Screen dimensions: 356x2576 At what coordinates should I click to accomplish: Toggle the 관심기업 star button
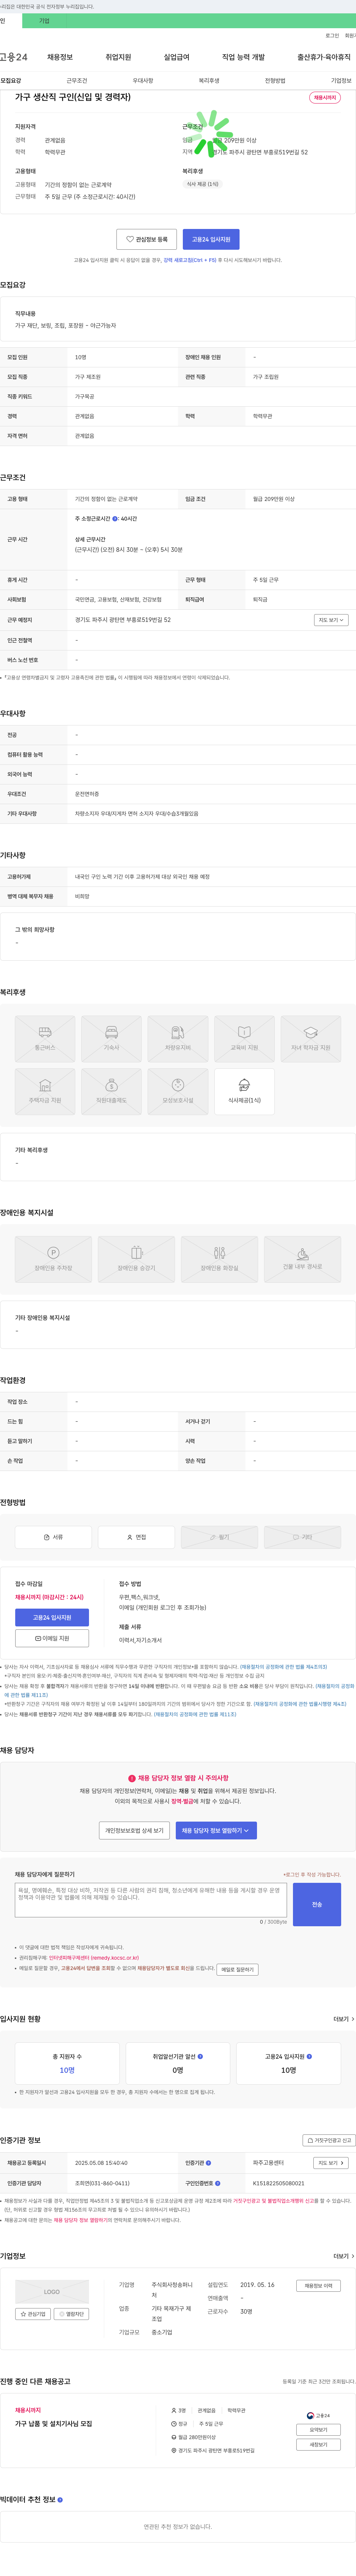33,2314
